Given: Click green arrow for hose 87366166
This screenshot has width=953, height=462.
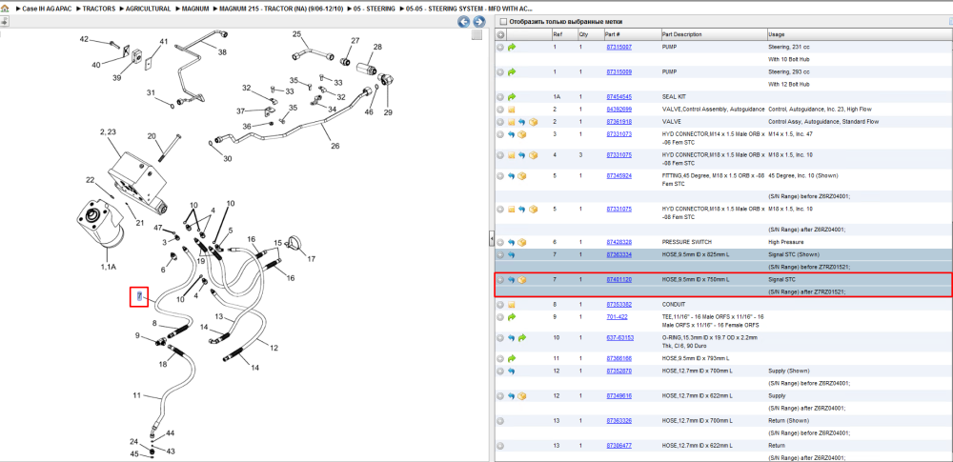Looking at the screenshot, I should 511,358.
